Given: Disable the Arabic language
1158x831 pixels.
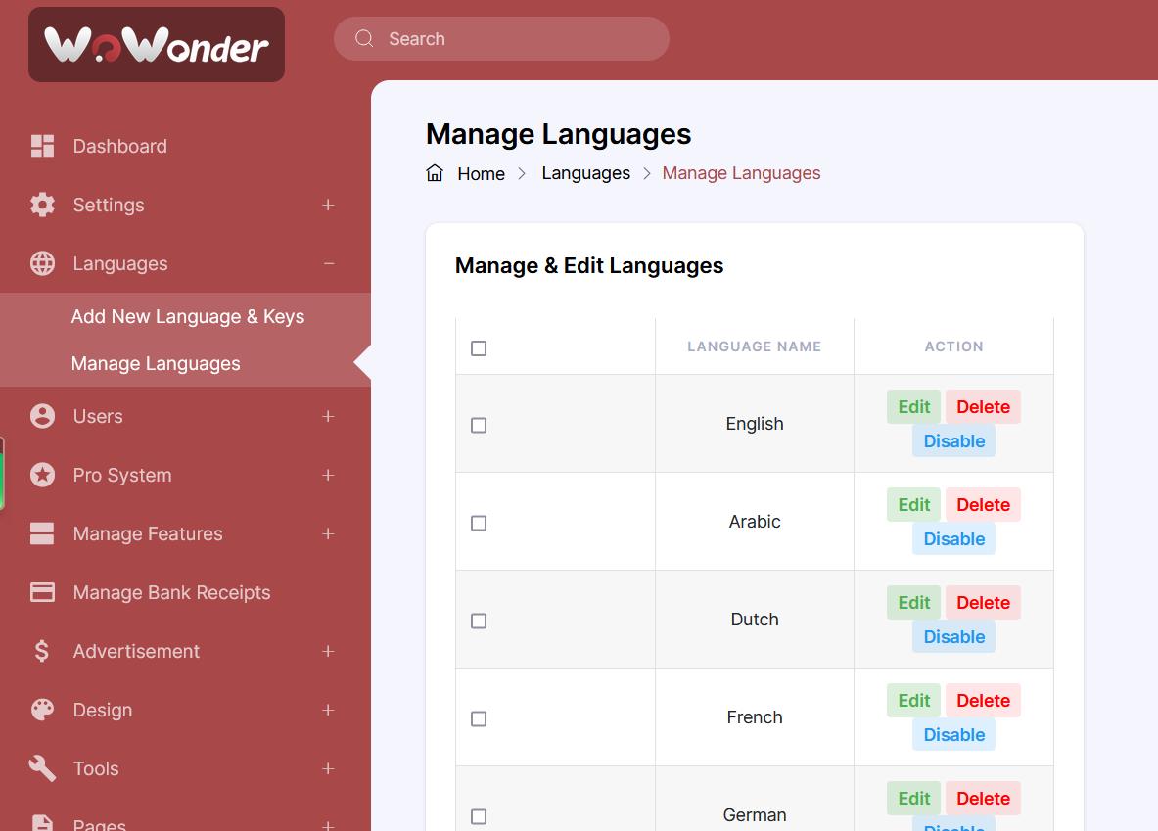Looking at the screenshot, I should (953, 539).
